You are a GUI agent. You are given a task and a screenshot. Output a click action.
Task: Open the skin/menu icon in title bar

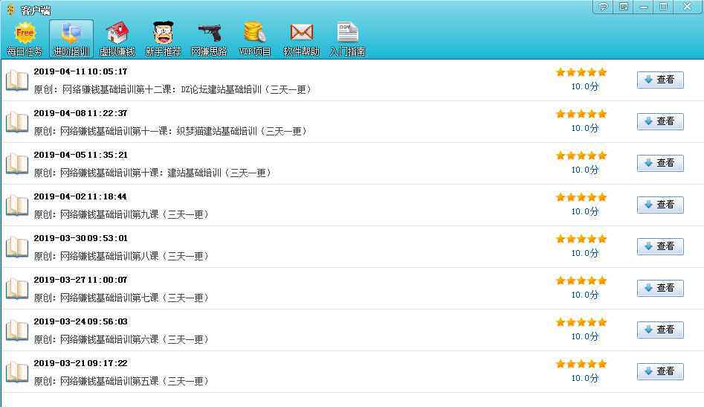(623, 7)
